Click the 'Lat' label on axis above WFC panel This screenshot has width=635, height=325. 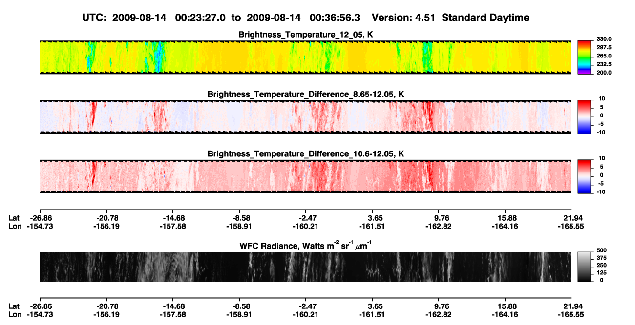tap(15, 218)
